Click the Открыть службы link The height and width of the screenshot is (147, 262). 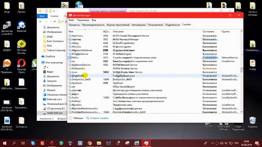[x=97, y=118]
